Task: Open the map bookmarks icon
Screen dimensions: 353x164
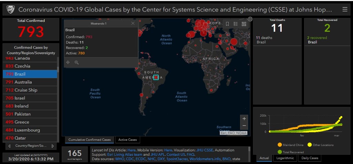Action: pos(227,24)
